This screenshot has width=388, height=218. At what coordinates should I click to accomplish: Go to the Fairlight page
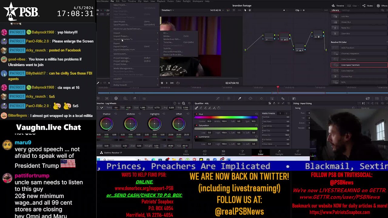click(279, 152)
